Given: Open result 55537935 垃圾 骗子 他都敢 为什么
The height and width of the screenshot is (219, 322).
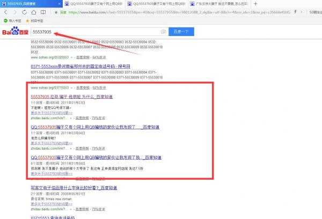Looking at the screenshot, I should coord(72,97).
